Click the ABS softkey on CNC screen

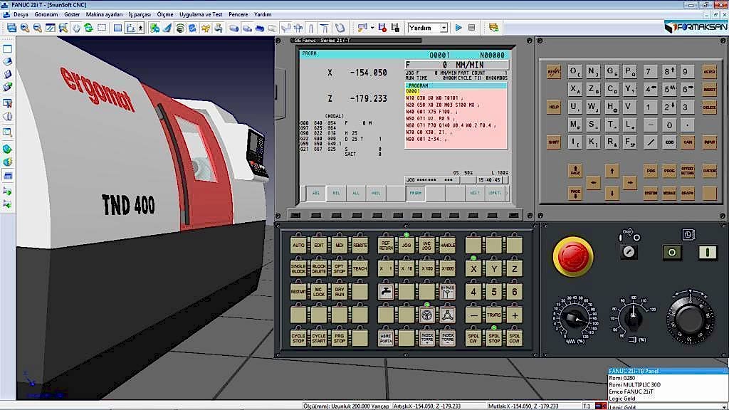315,193
